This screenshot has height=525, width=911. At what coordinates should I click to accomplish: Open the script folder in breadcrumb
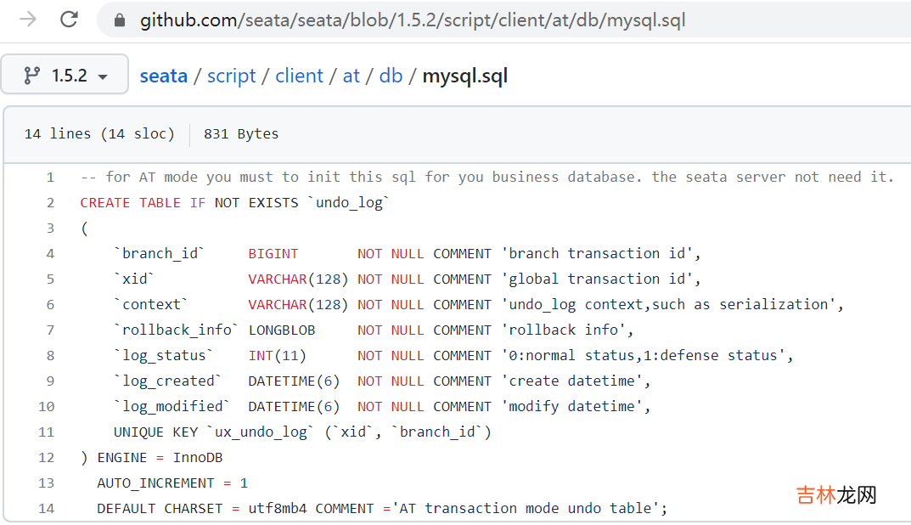[231, 76]
